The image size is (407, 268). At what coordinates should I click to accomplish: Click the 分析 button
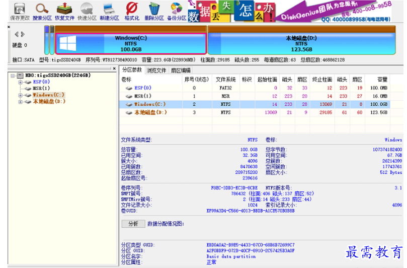(133, 224)
